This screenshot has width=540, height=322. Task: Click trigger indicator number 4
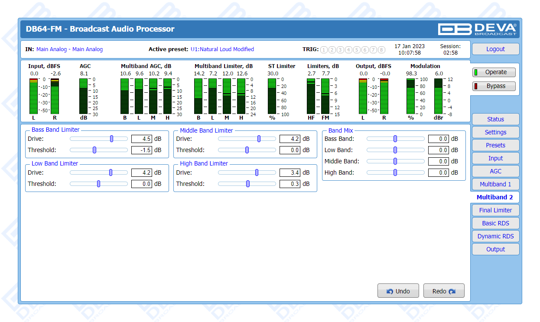pos(348,50)
